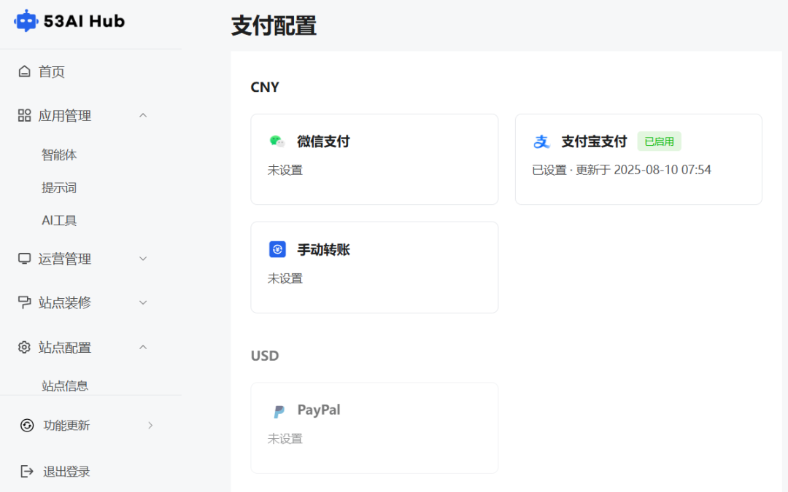Click the Alipay blue icon
This screenshot has width=788, height=492.
(x=541, y=141)
